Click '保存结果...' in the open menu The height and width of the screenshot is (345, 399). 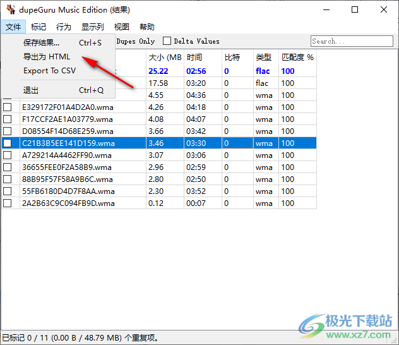pyautogui.click(x=42, y=43)
